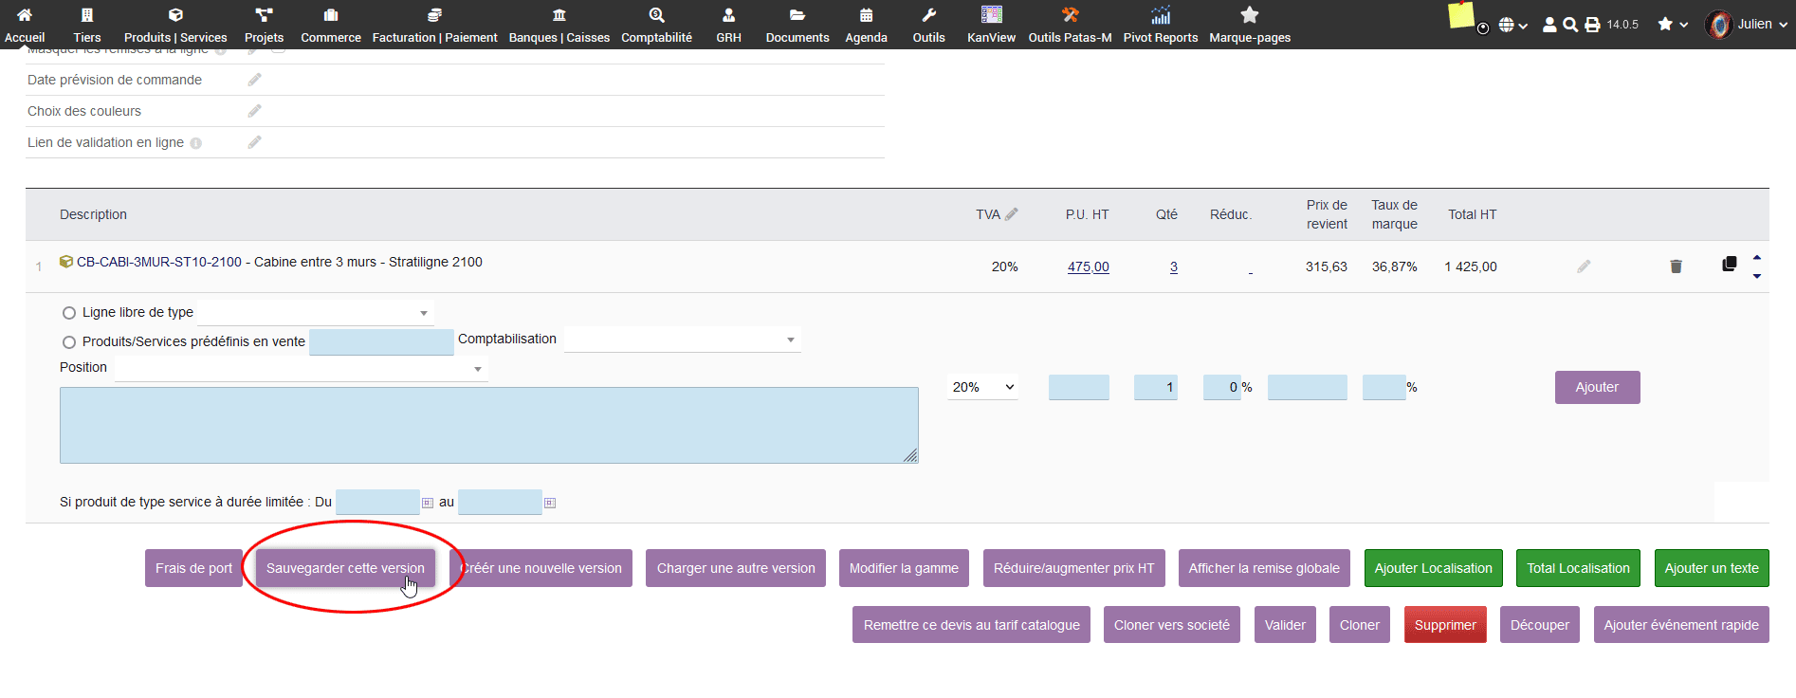Edit Date prévision de commande via pencil
Image resolution: width=1796 pixels, height=698 pixels.
[254, 80]
